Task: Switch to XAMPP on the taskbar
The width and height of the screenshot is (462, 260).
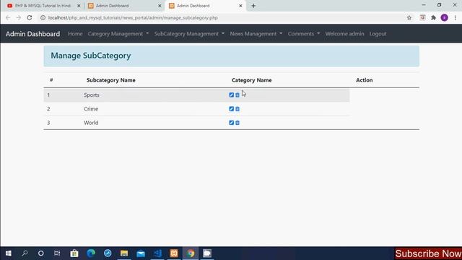Action: [x=174, y=253]
